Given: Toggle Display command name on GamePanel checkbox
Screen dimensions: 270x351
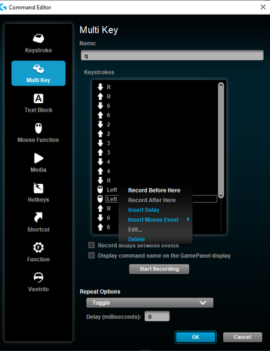Looking at the screenshot, I should pyautogui.click(x=92, y=256).
